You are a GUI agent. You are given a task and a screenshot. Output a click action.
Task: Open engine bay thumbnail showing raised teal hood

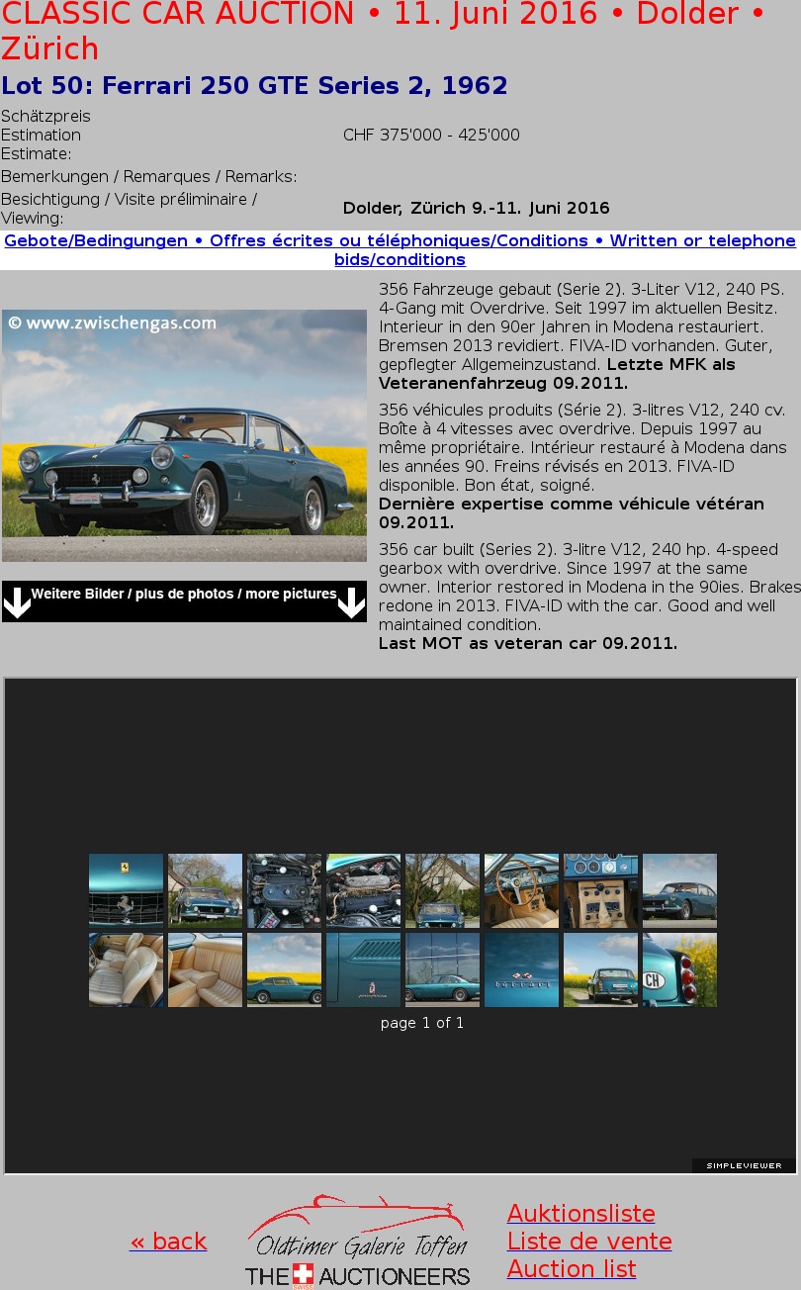tap(363, 890)
